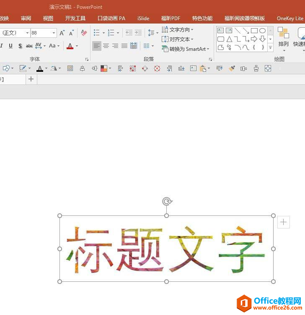
Task: Open the 视图 view tab
Action: click(x=48, y=18)
